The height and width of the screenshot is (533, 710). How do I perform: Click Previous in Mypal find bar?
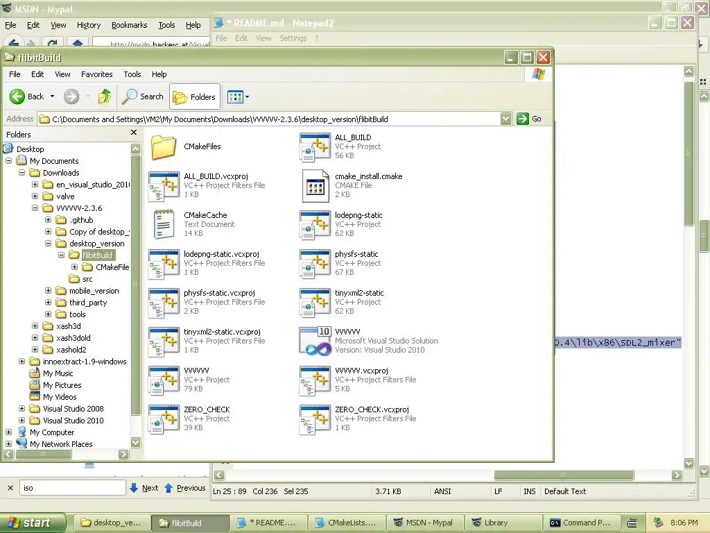point(184,488)
